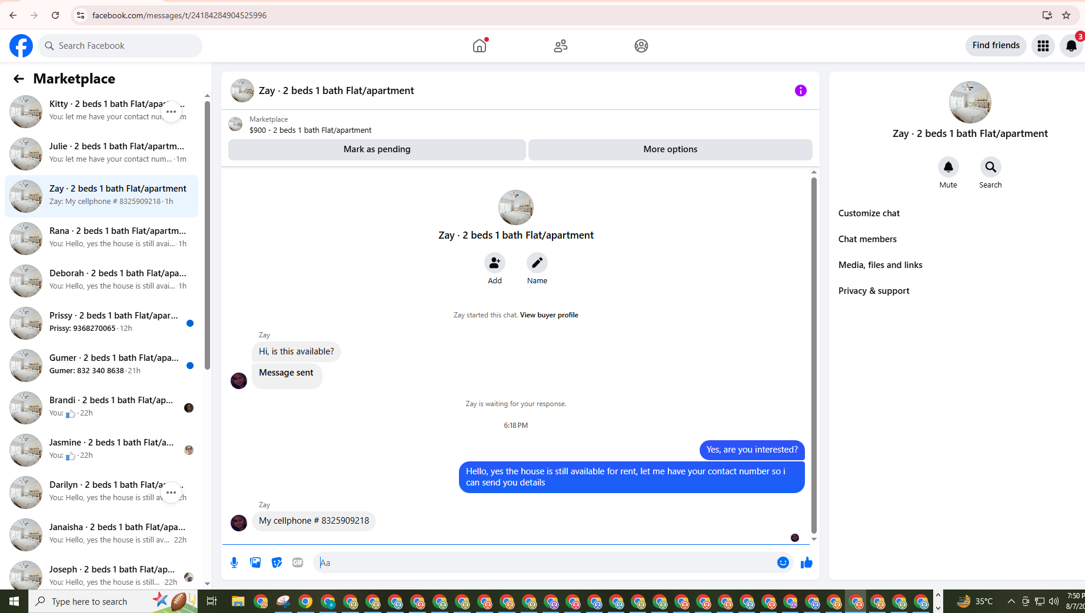
Task: Open the emoji picker
Action: 783,562
